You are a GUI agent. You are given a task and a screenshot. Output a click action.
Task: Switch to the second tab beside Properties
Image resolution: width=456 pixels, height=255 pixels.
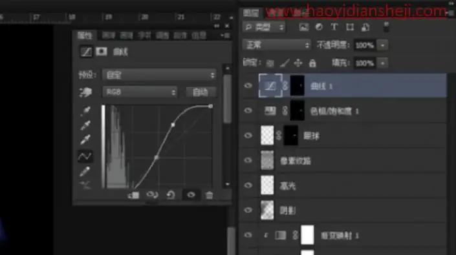[109, 36]
